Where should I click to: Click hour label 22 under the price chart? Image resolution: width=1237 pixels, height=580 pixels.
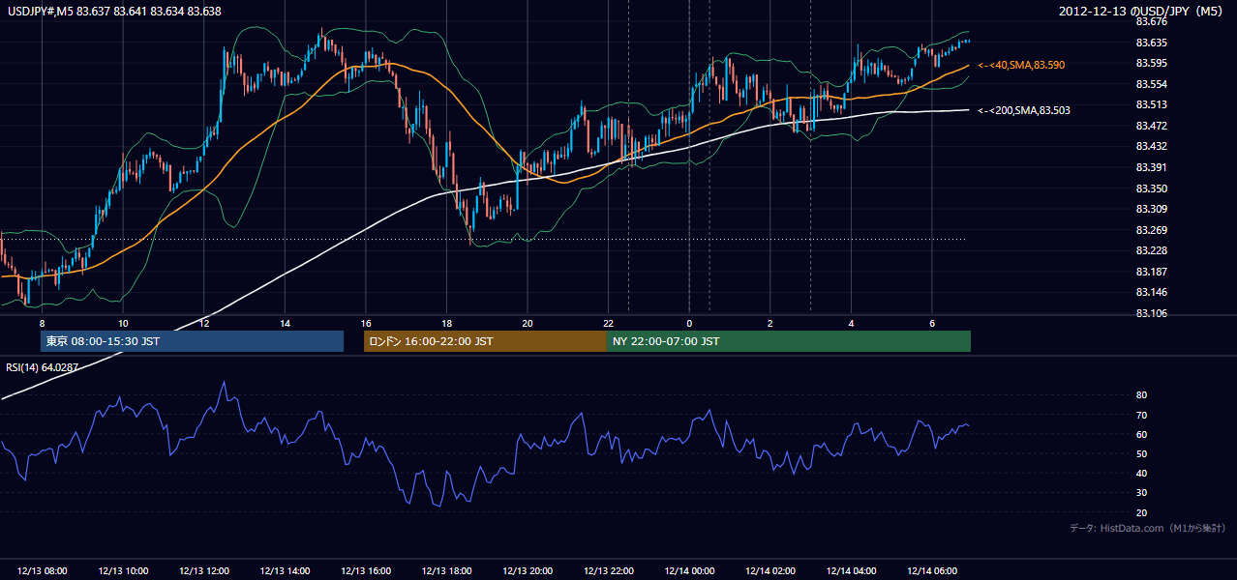pos(608,323)
